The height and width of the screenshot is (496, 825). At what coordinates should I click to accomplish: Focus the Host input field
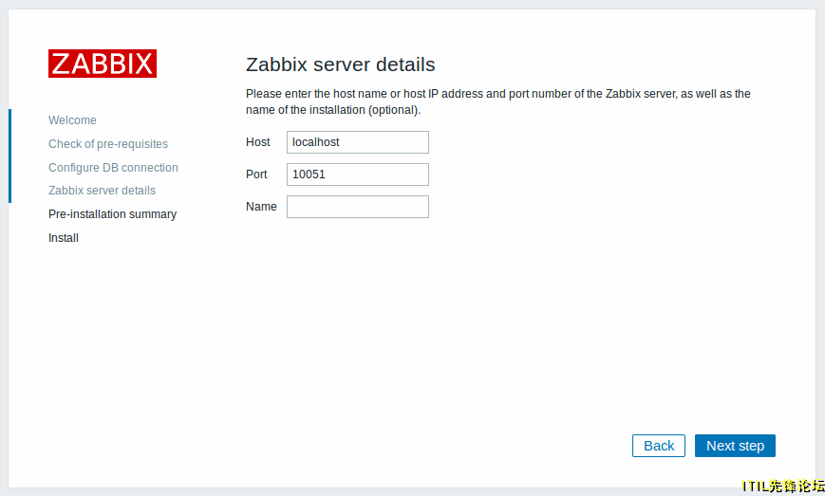coord(358,142)
